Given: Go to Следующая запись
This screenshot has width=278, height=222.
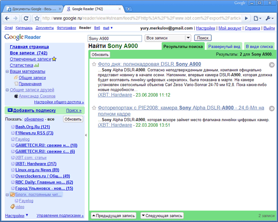Looking at the screenshot, I should (162, 216).
